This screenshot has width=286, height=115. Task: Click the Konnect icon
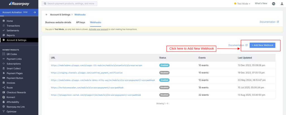click(4, 97)
